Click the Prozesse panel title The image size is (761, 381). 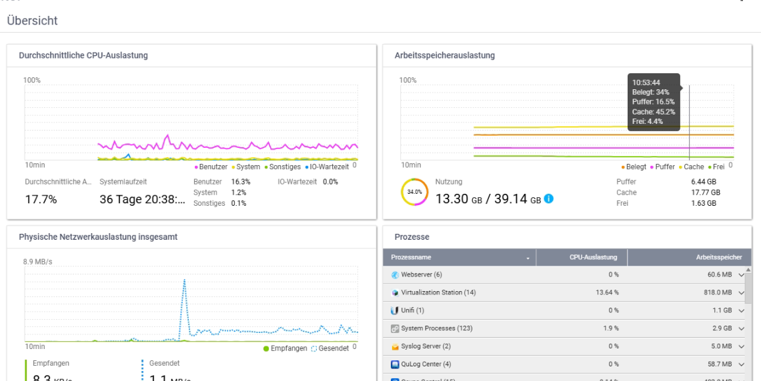412,237
